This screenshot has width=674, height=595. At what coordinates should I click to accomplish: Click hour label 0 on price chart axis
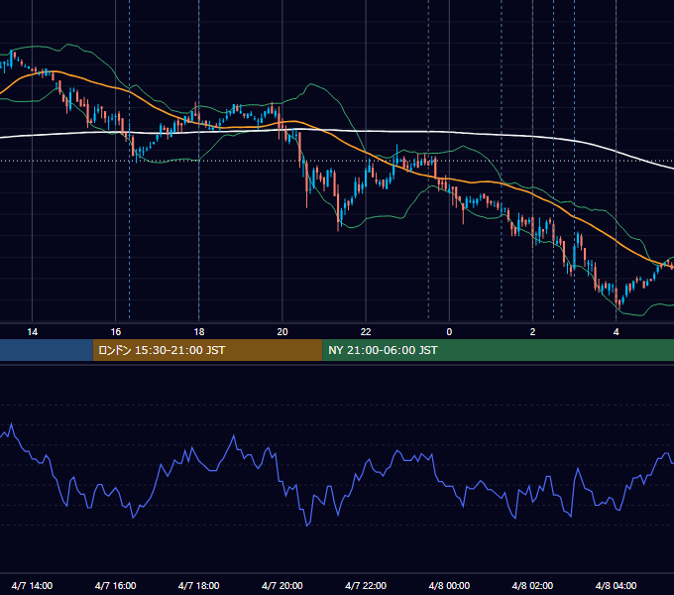449,332
